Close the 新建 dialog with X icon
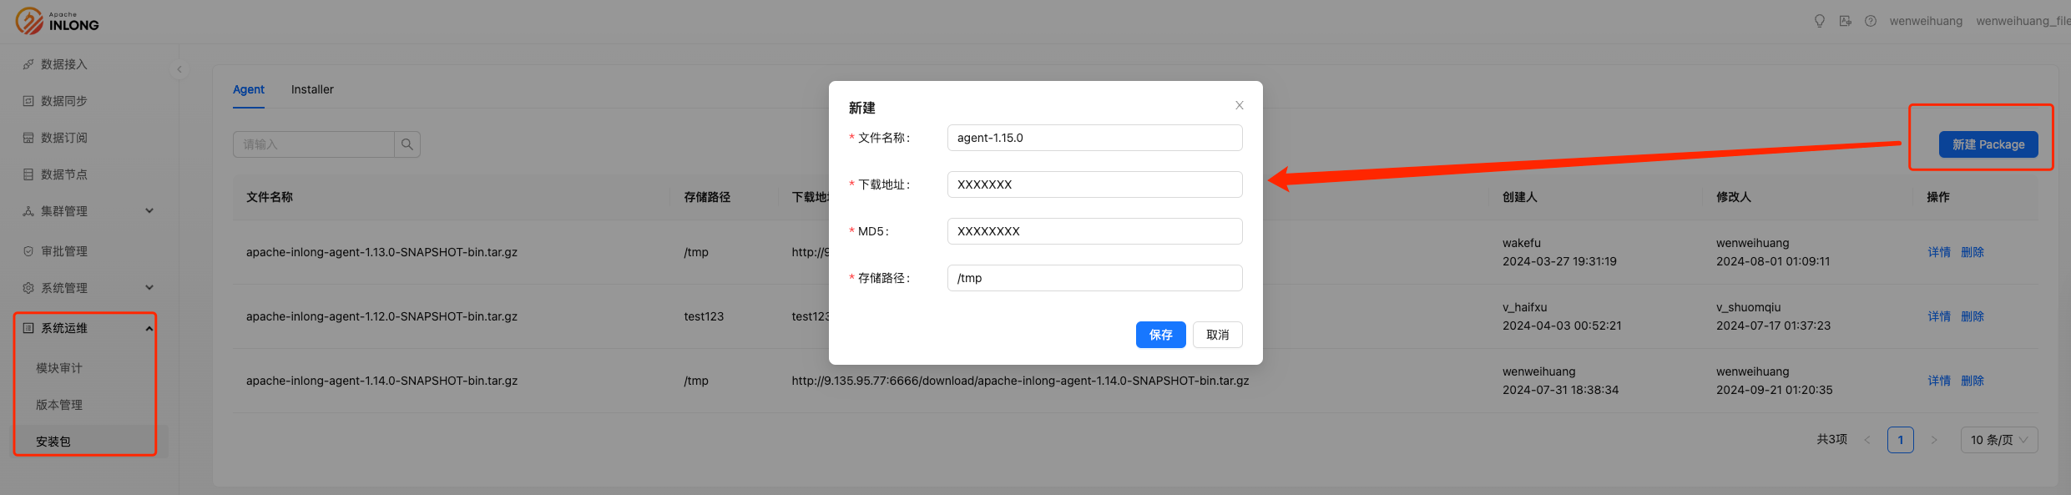The width and height of the screenshot is (2071, 495). [1239, 105]
